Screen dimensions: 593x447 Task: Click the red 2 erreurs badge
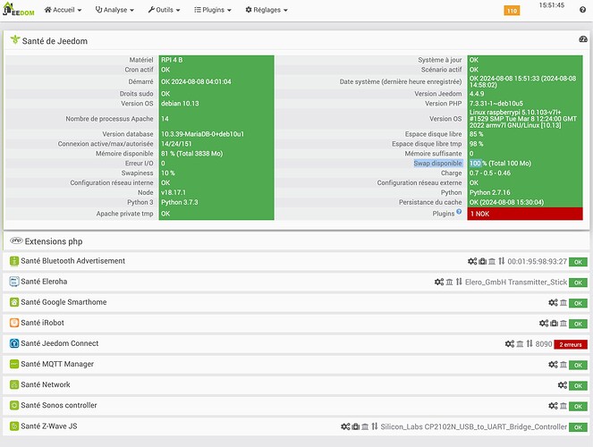click(571, 344)
